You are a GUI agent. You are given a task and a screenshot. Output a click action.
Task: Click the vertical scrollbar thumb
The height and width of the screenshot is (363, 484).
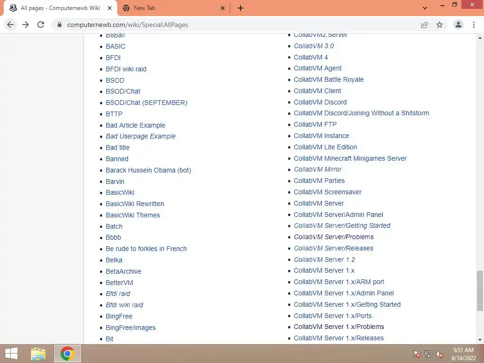480,291
